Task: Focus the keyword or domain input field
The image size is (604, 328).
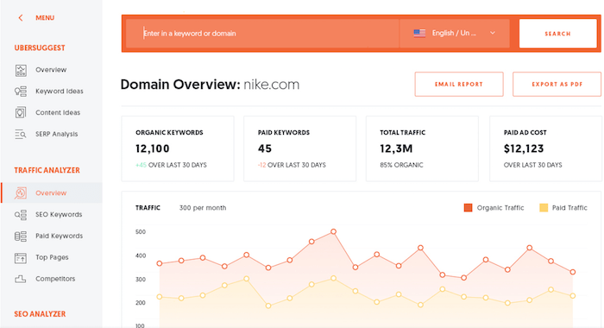Action: point(262,34)
